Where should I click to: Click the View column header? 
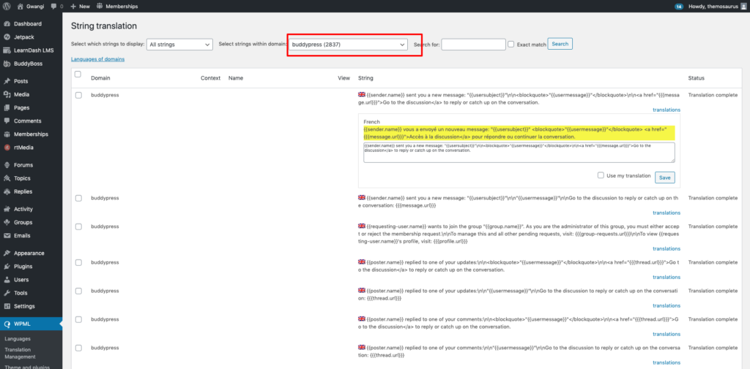point(344,78)
